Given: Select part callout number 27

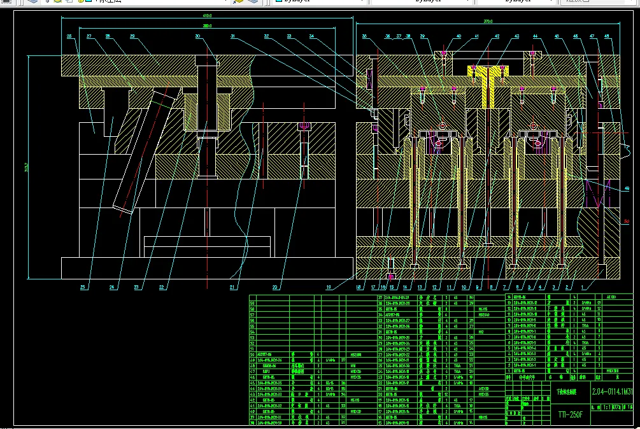Looking at the screenshot, I should coord(89,36).
